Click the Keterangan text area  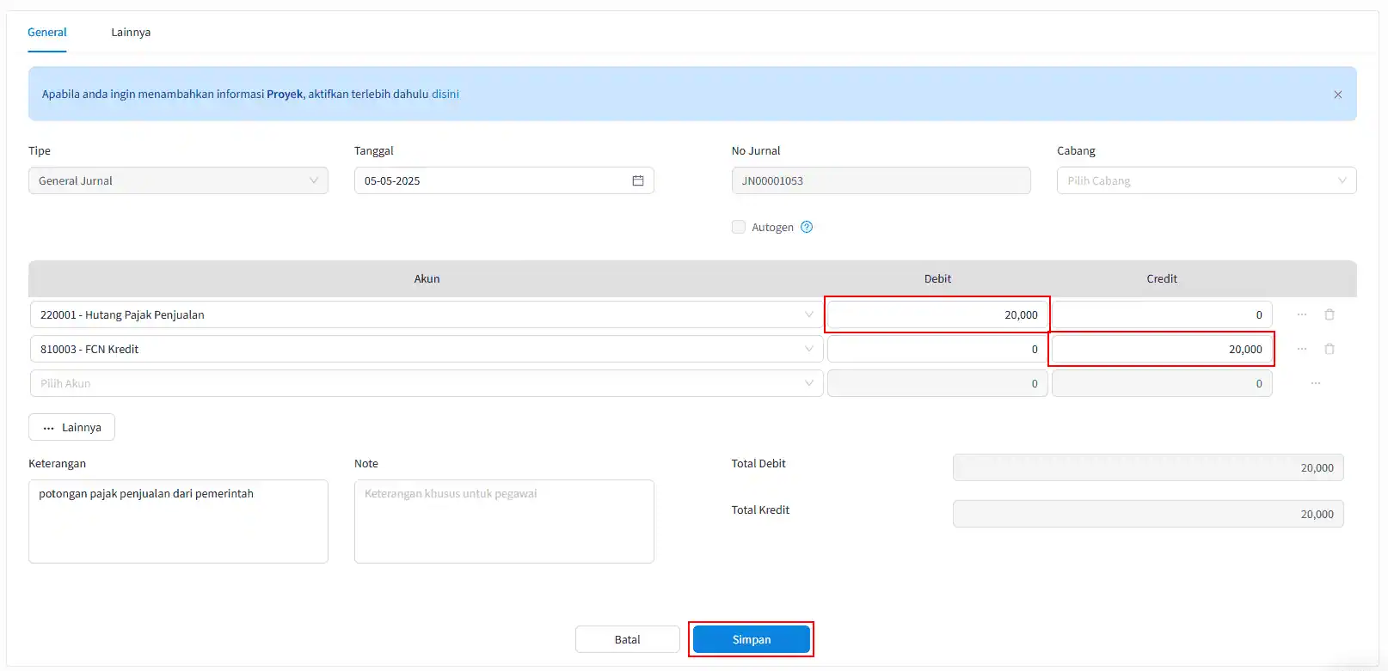coord(178,522)
